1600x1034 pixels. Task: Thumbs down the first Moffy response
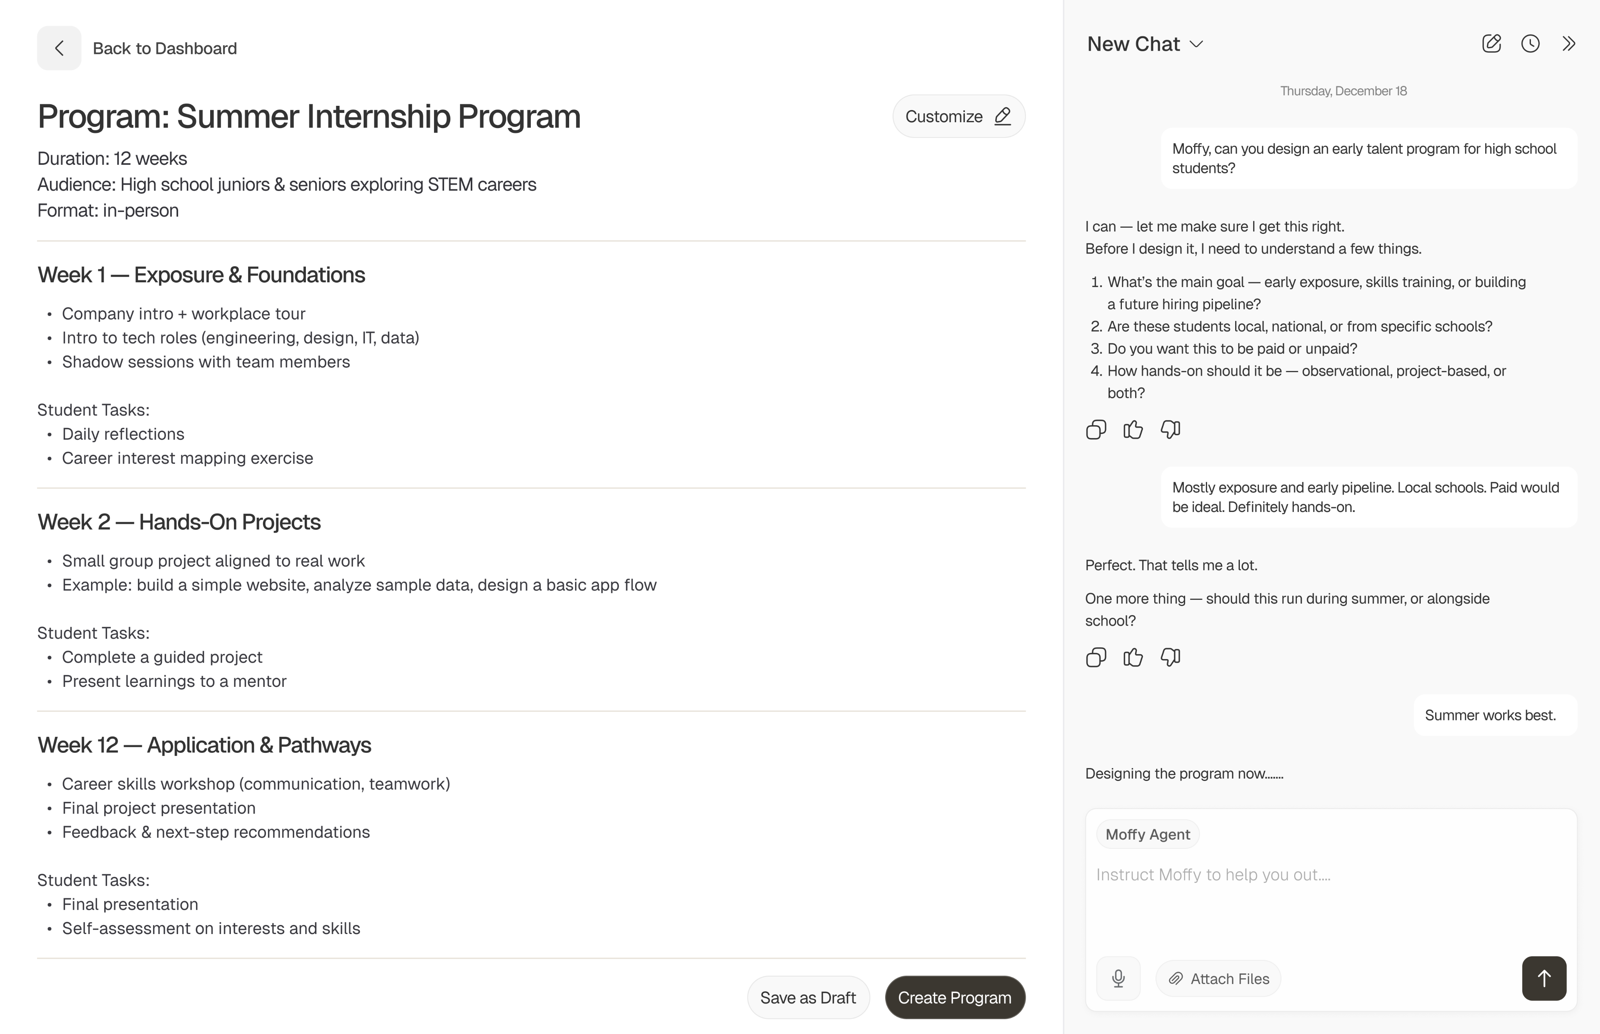tap(1170, 430)
